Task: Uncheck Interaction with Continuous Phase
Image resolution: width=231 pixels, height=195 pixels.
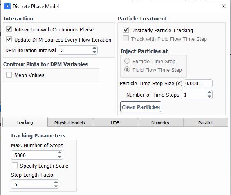Action: (x=9, y=29)
